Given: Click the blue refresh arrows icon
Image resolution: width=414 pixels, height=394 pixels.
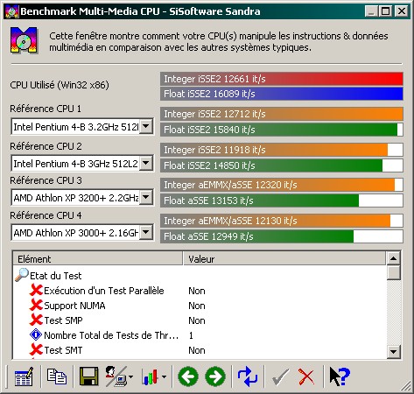Looking at the screenshot, I should tap(248, 376).
